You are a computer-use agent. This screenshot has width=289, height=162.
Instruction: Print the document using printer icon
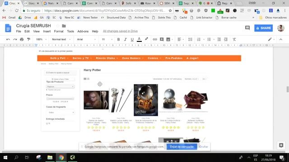(22, 39)
